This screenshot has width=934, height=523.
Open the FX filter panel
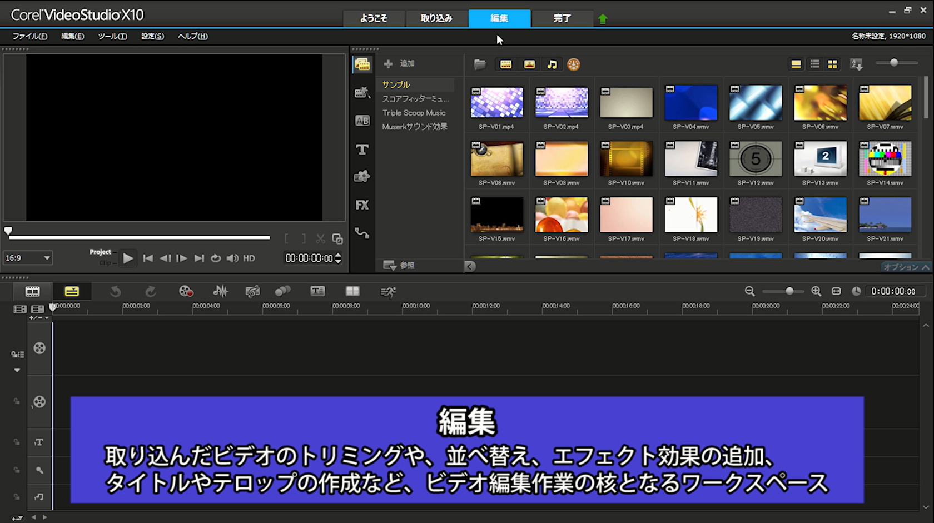point(362,205)
